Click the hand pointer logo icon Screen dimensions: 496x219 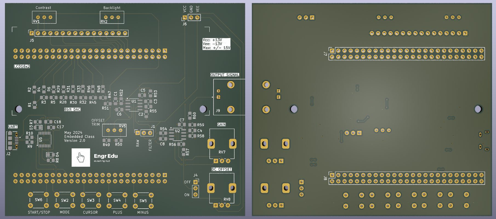pyautogui.click(x=81, y=157)
